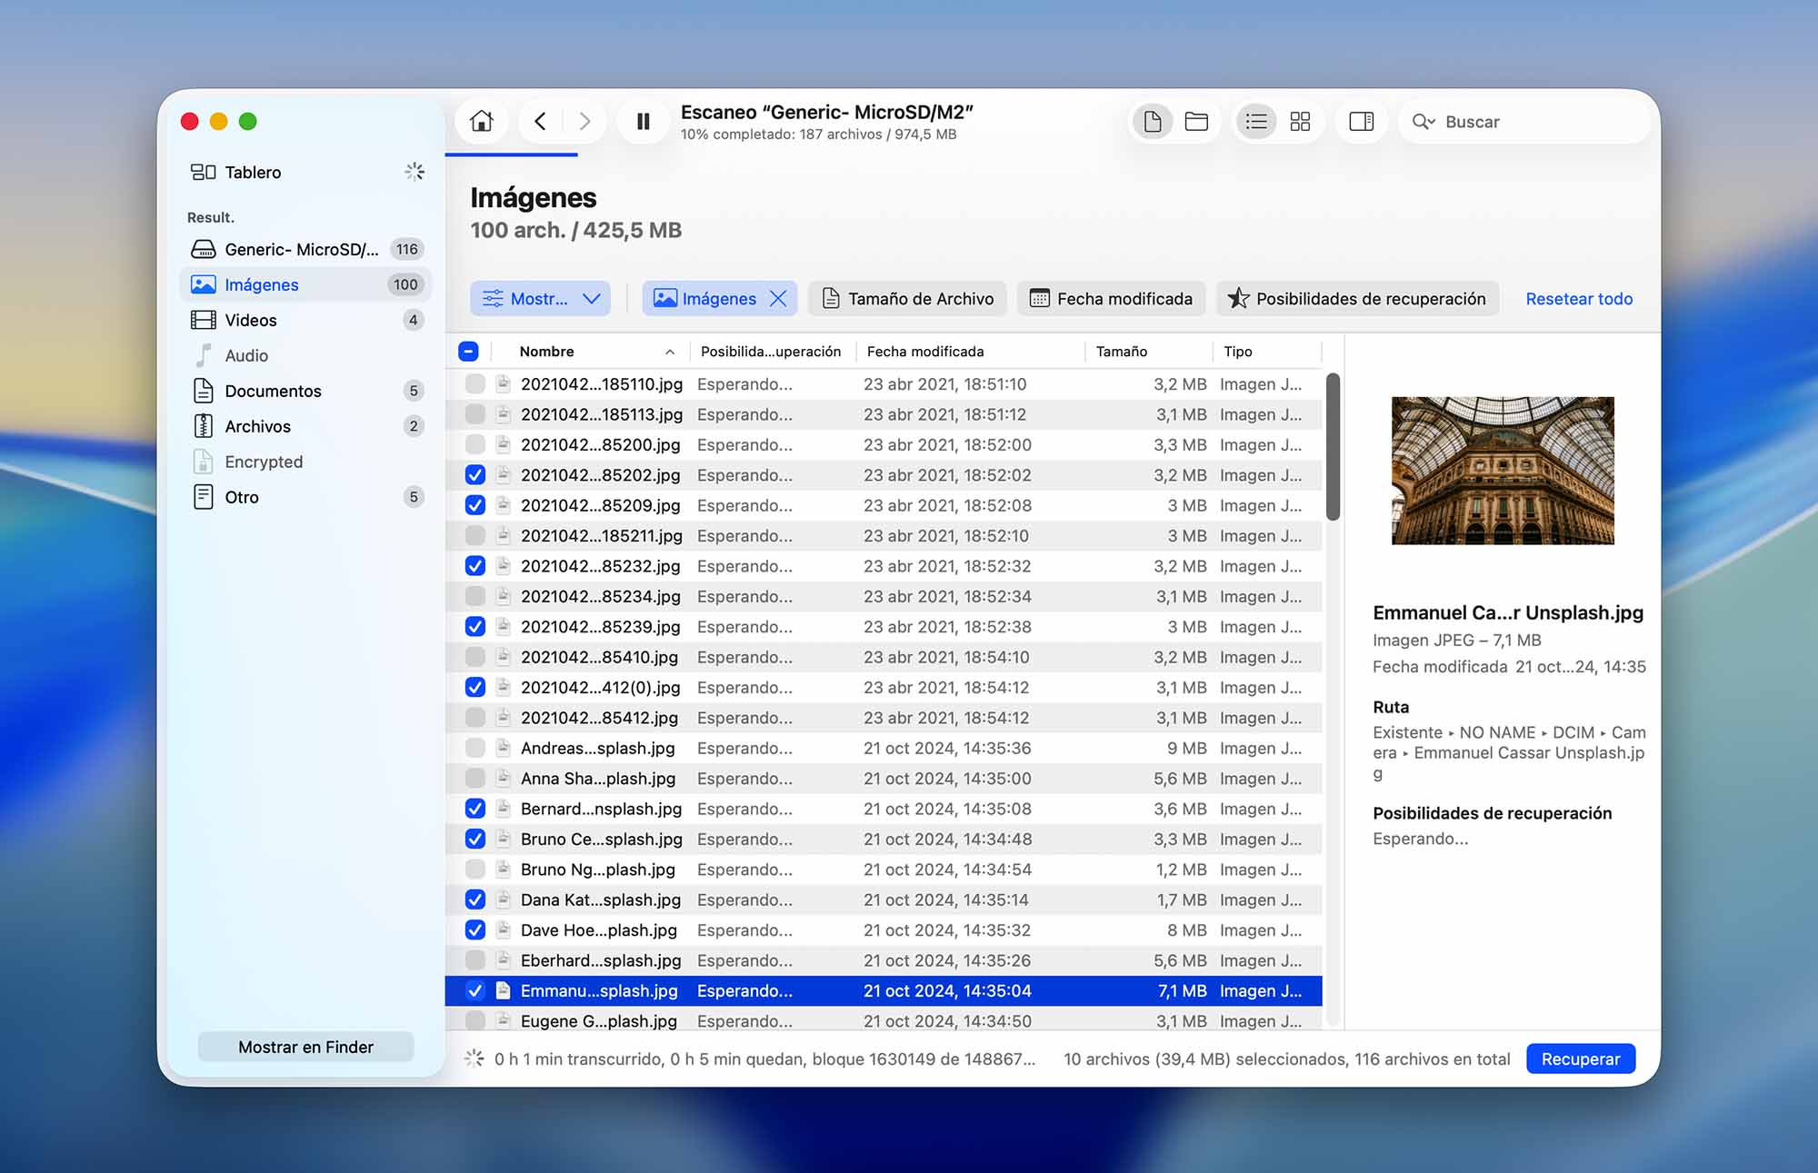Select the Bruno Ce...splash.jpg file name
The width and height of the screenshot is (1818, 1173).
tap(601, 839)
